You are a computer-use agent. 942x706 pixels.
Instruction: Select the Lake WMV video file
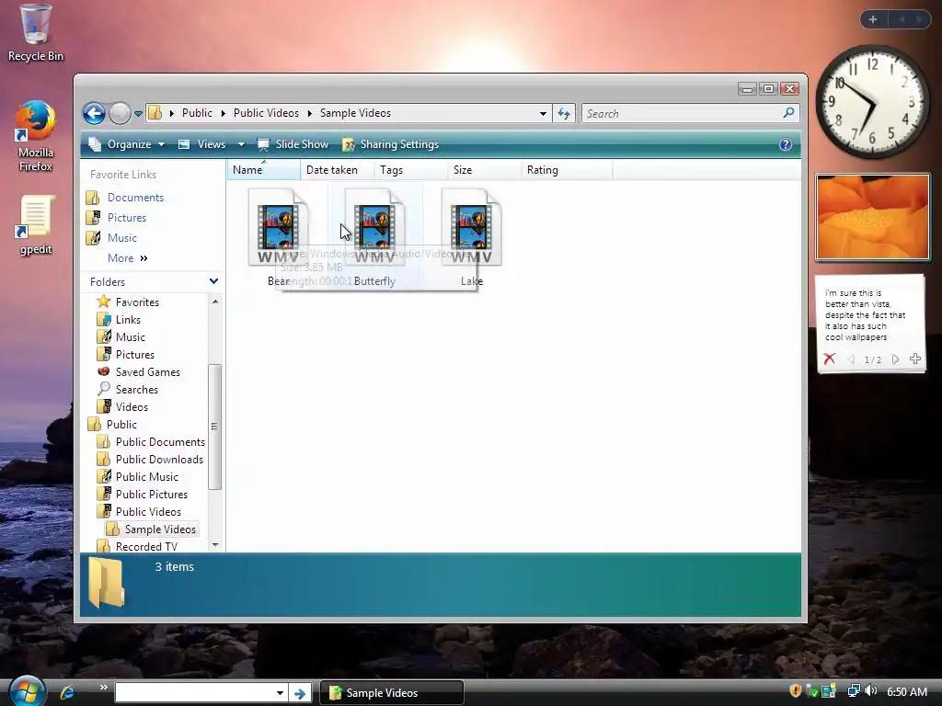(472, 237)
